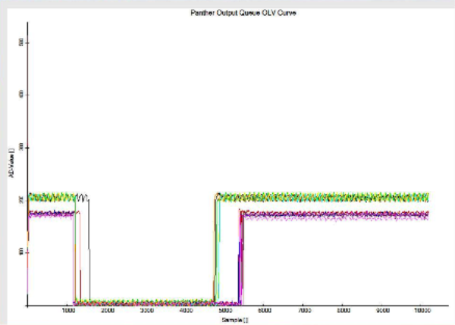Click the 8000 tick on x-axis

coord(343,311)
